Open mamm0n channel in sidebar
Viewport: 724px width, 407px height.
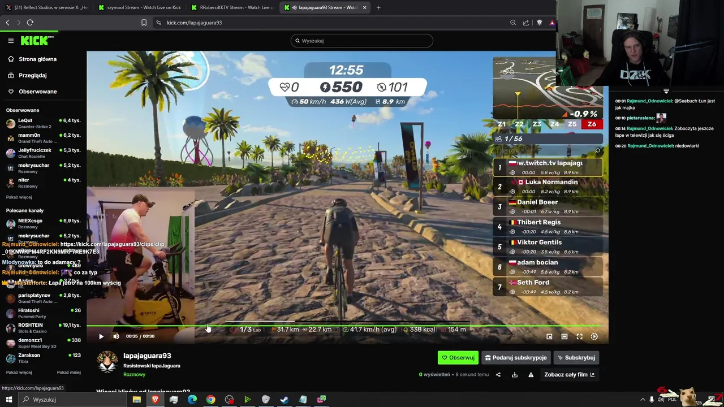coord(43,138)
